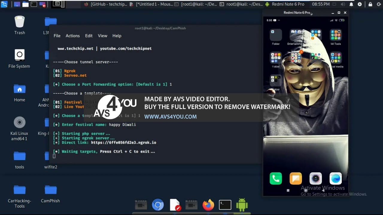Open the terminal Actions menu

[x=73, y=36]
